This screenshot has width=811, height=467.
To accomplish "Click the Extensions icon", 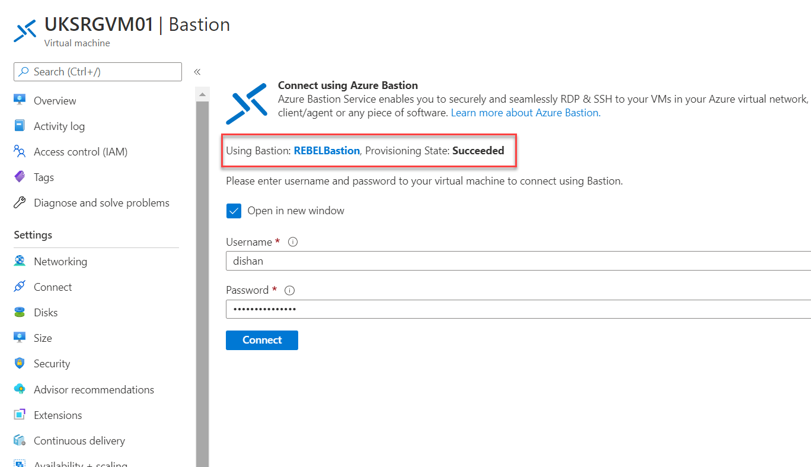I will click(x=20, y=415).
